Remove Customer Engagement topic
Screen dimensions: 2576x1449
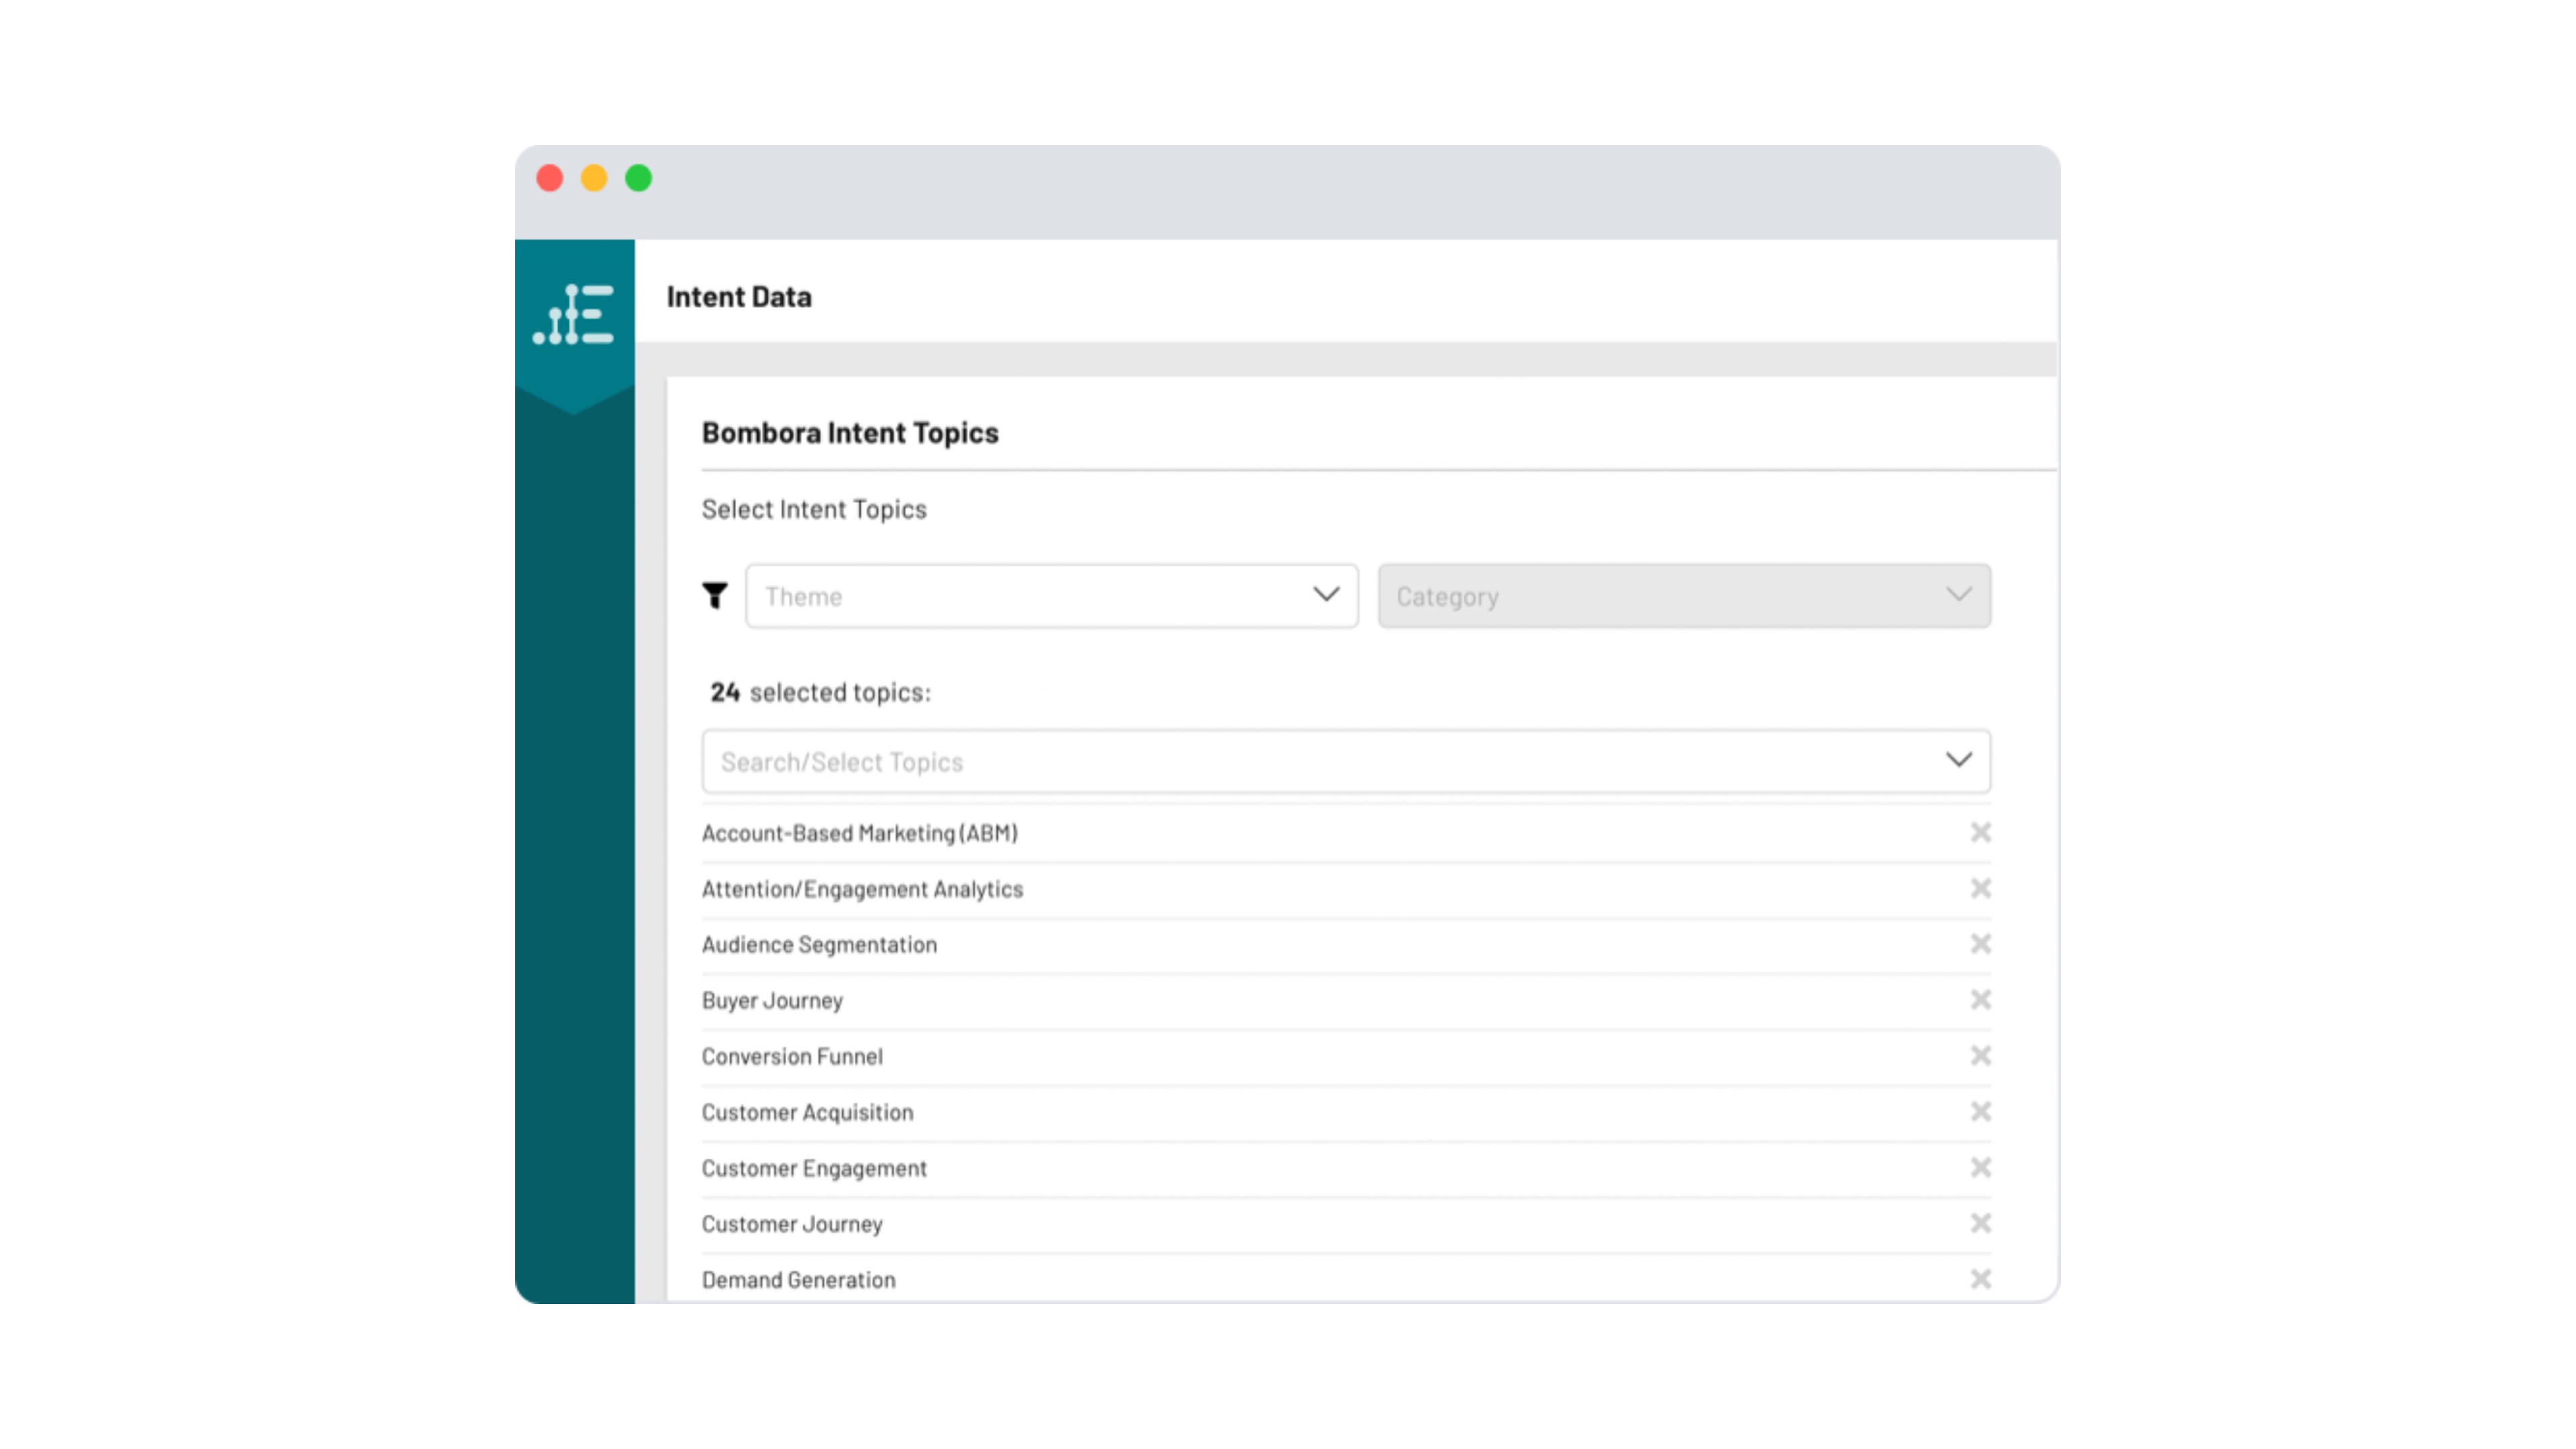coord(1980,1168)
